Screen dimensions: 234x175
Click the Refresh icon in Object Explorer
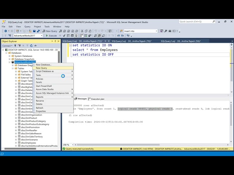(x=31, y=46)
